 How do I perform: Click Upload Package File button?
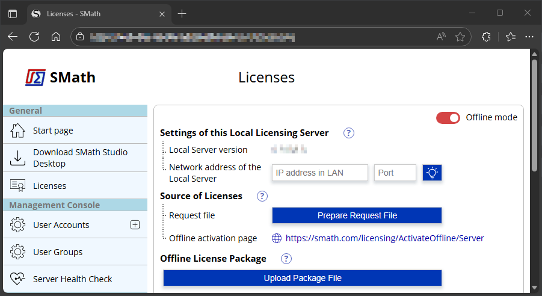(303, 278)
